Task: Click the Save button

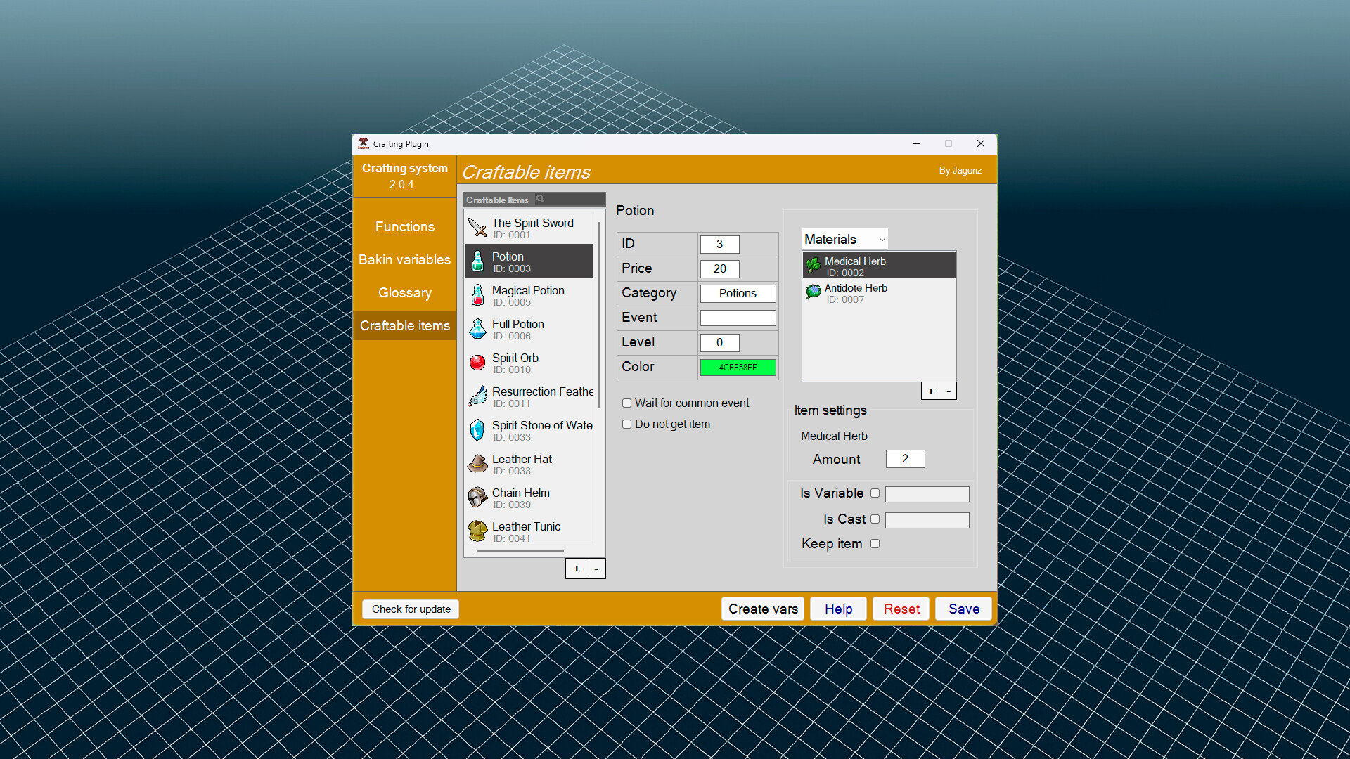Action: pyautogui.click(x=963, y=609)
